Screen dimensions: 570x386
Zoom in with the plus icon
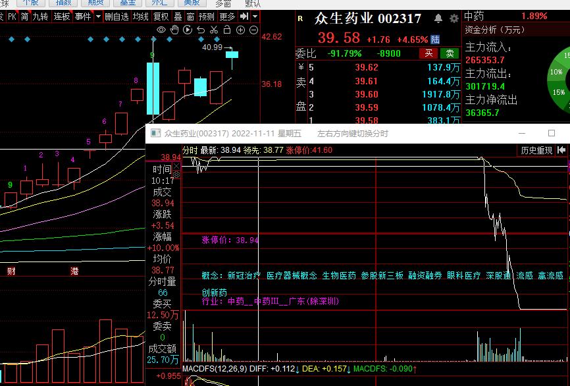pos(240,30)
